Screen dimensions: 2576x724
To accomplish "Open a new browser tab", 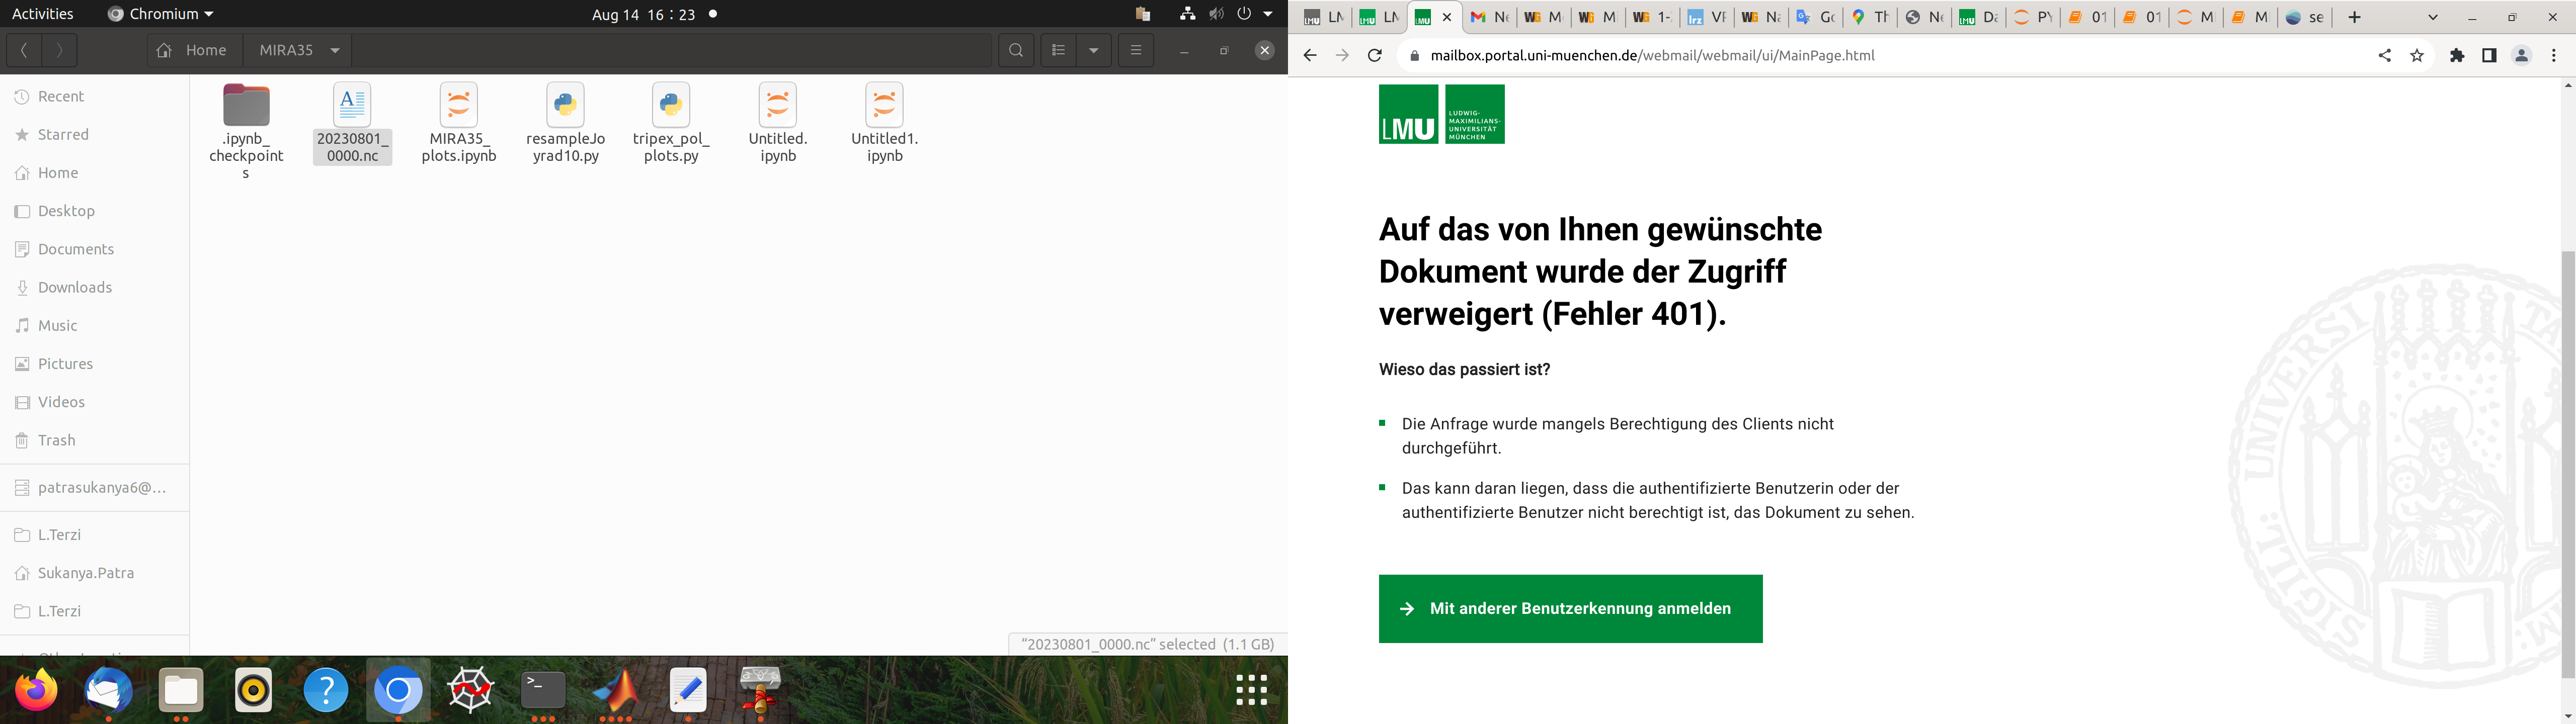I will click(2355, 17).
